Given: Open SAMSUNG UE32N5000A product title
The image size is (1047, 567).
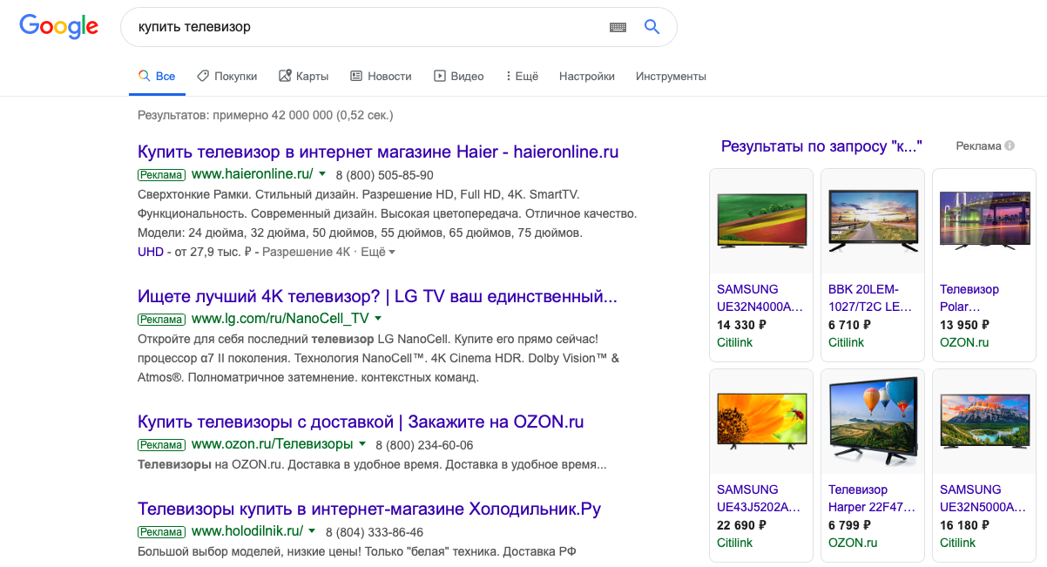Looking at the screenshot, I should (x=983, y=498).
